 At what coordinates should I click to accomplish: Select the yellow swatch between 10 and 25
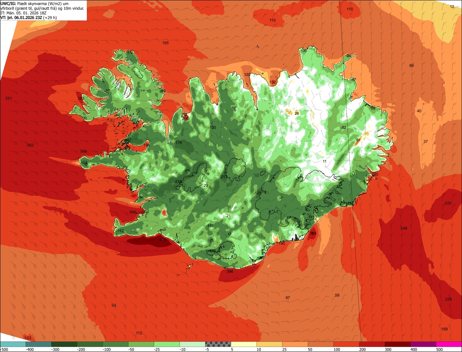[269, 344]
